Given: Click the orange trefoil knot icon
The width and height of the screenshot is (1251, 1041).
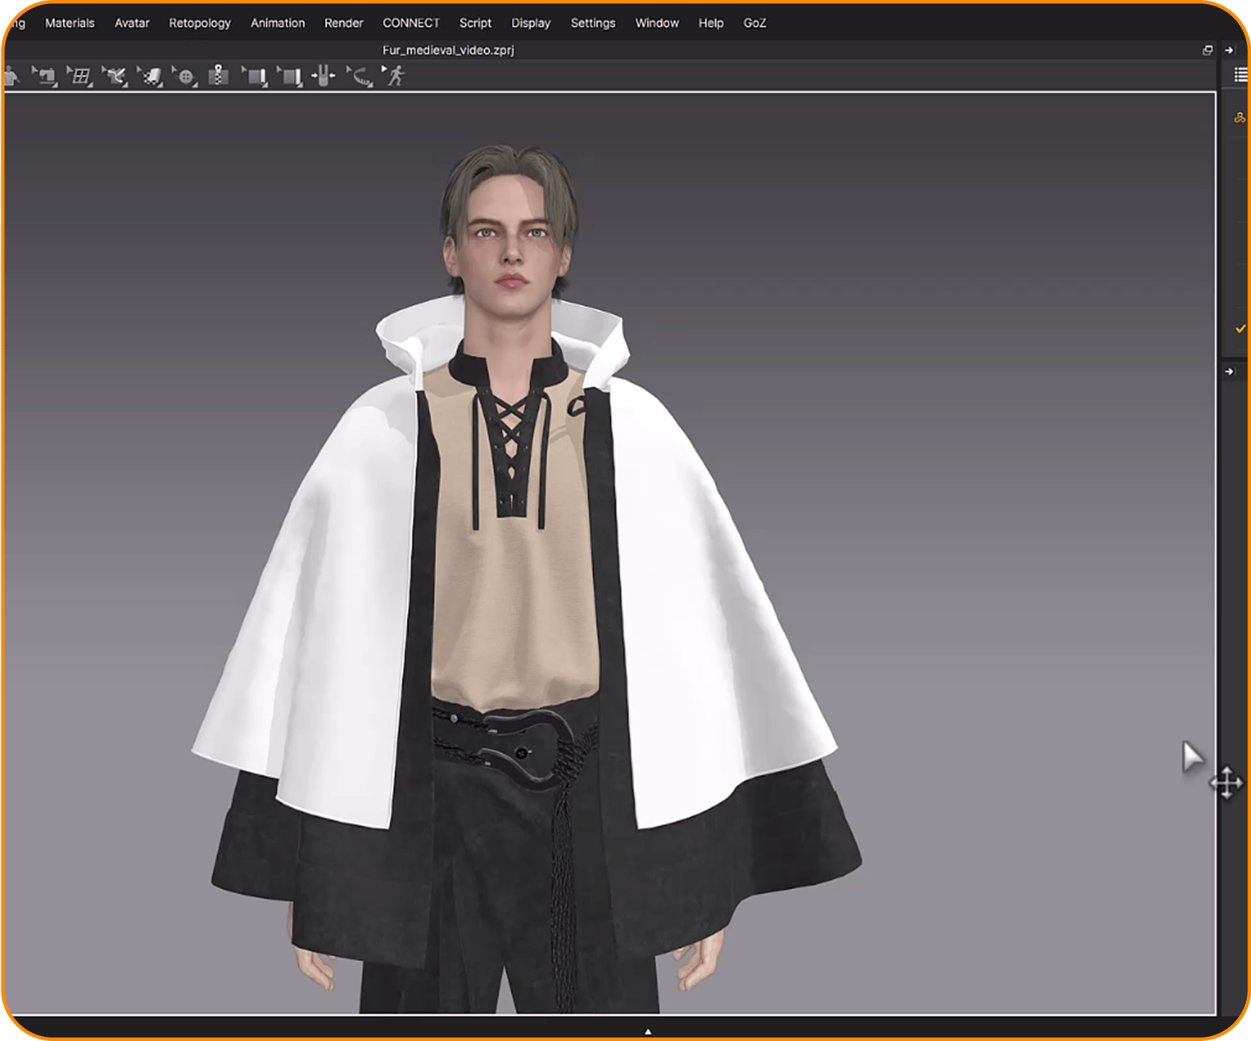Looking at the screenshot, I should [1240, 118].
